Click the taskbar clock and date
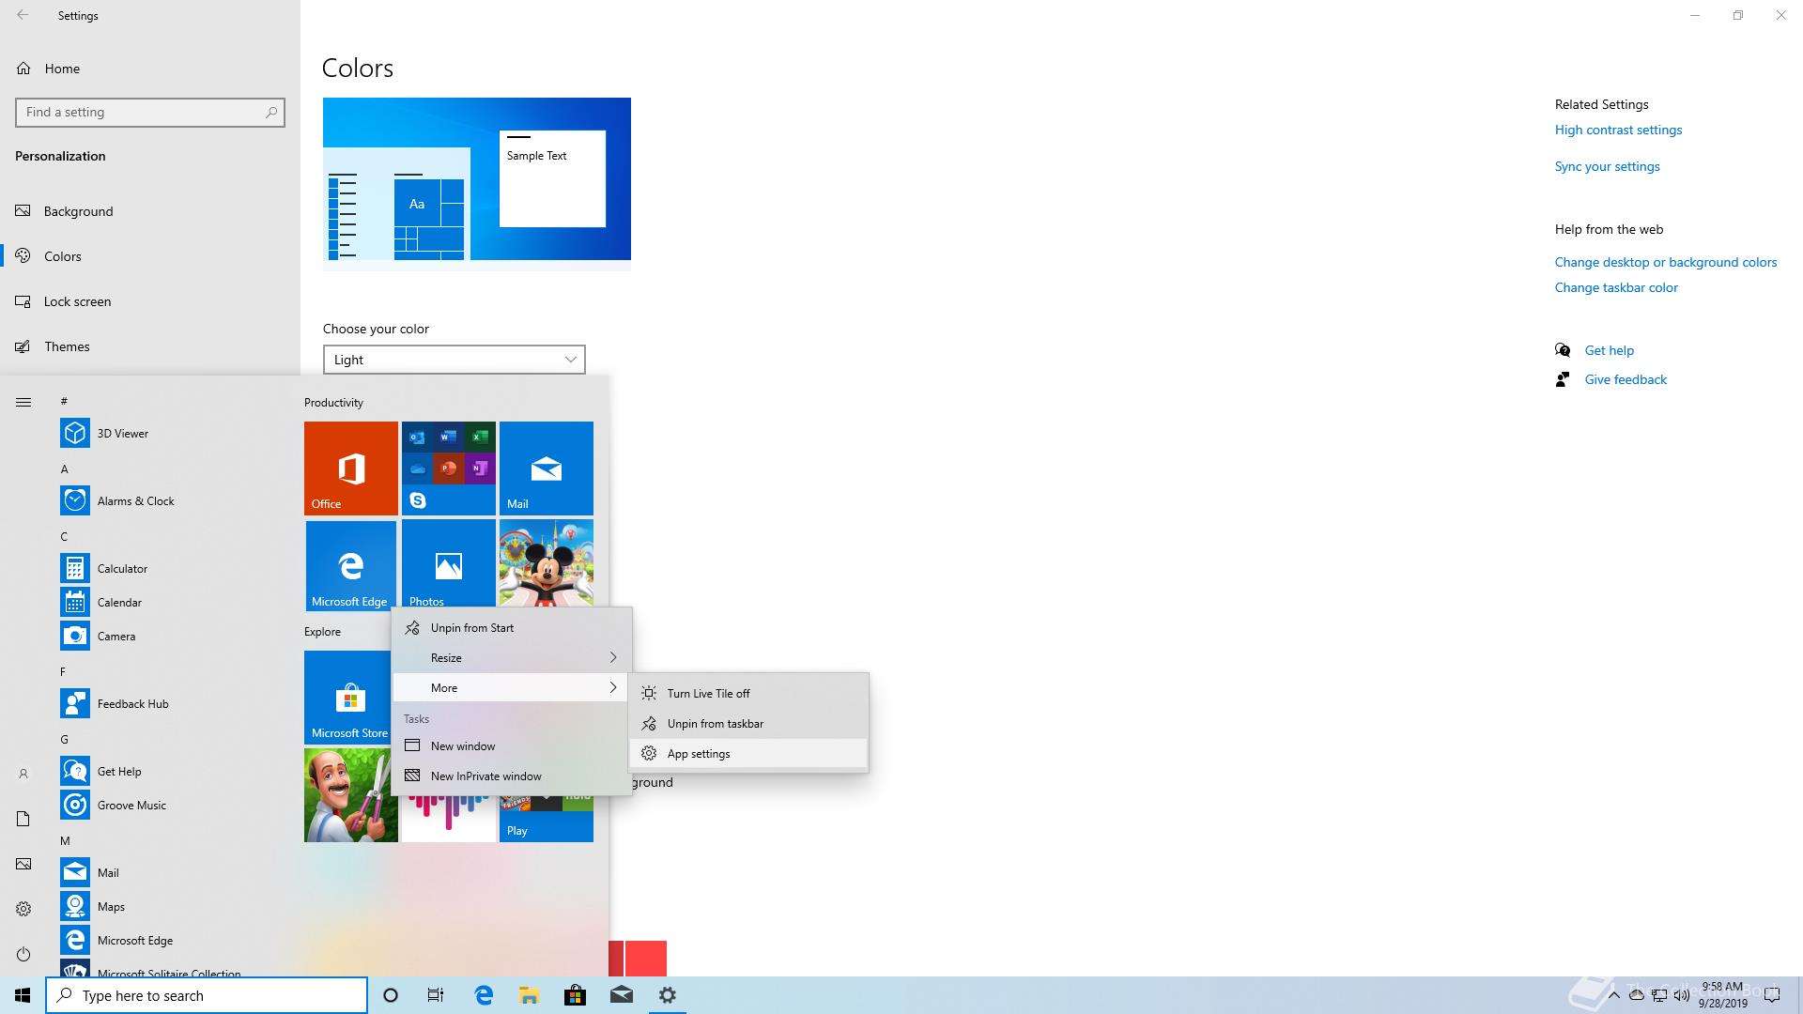 pos(1722,995)
